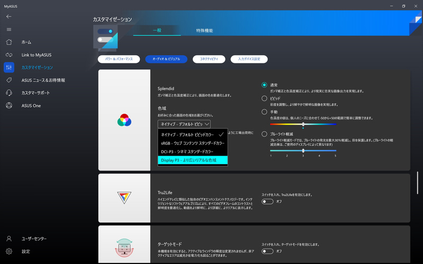Open Link to MyASUS page

[36, 55]
